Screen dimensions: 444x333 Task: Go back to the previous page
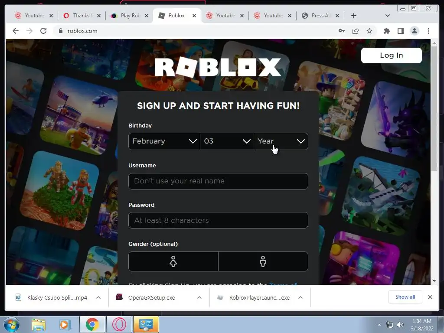(x=16, y=31)
